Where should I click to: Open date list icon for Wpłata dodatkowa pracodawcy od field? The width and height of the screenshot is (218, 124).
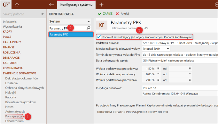(x=190, y=74)
